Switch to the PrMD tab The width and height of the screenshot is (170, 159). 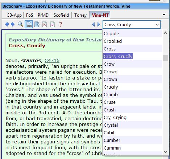point(43,15)
